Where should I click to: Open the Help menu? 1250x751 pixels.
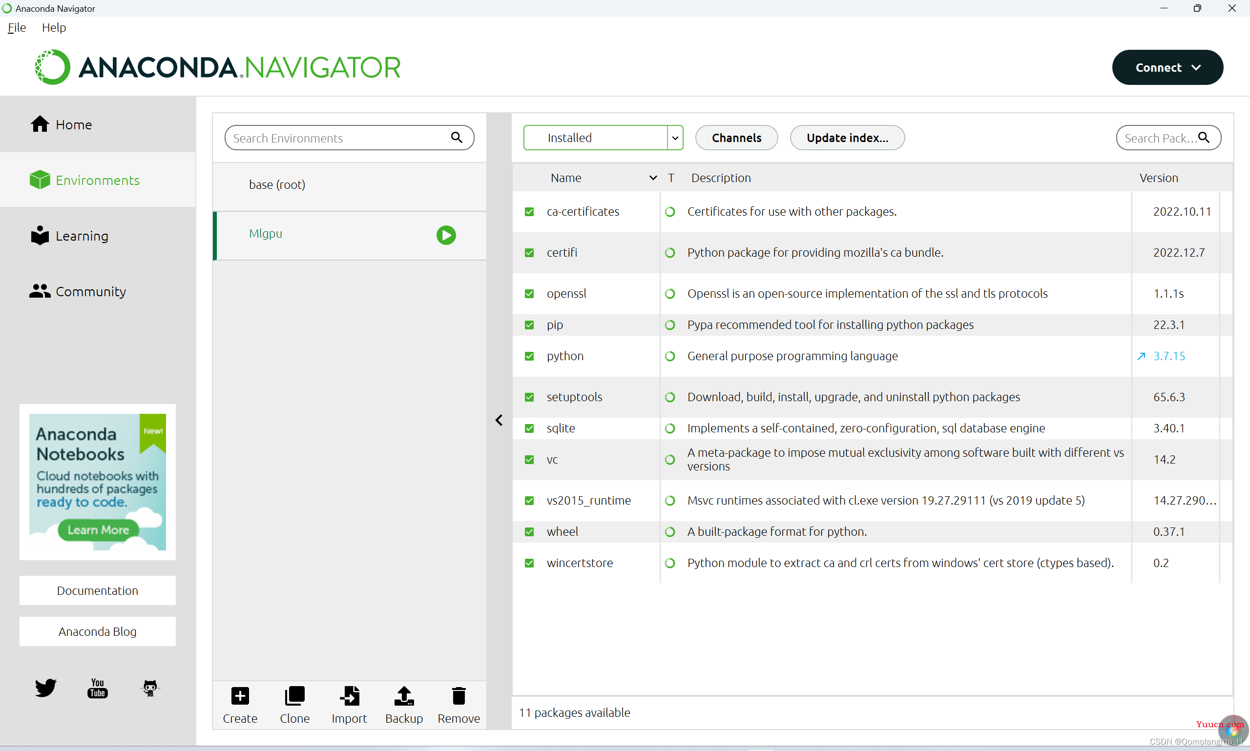tap(54, 27)
